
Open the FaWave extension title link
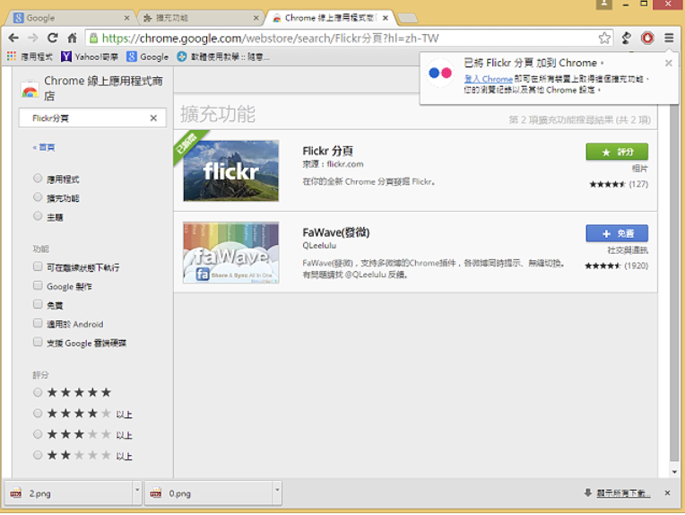[x=336, y=232]
